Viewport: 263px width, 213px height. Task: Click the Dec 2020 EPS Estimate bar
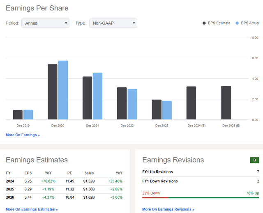coord(53,92)
